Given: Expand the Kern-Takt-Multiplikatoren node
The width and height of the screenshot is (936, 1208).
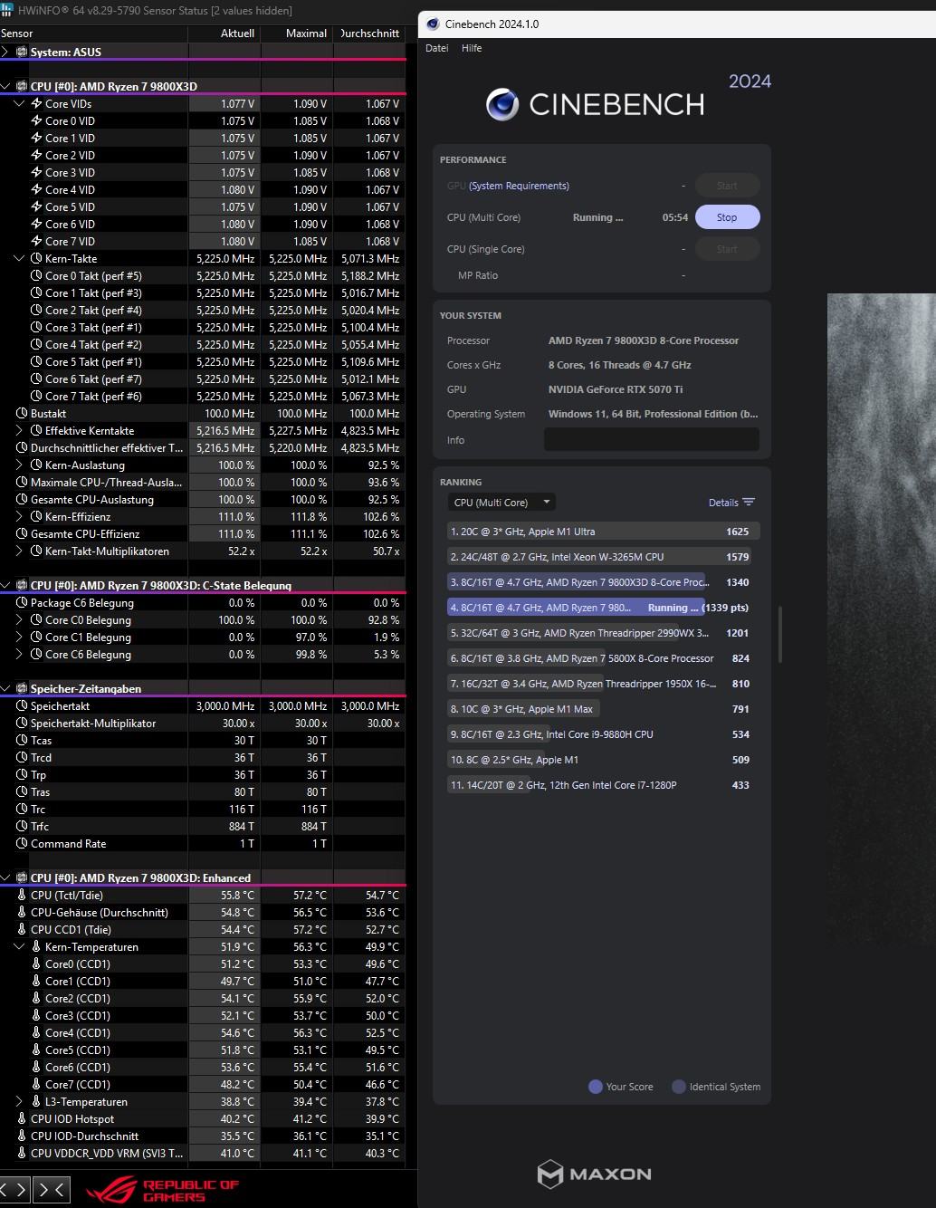Looking at the screenshot, I should pyautogui.click(x=19, y=551).
